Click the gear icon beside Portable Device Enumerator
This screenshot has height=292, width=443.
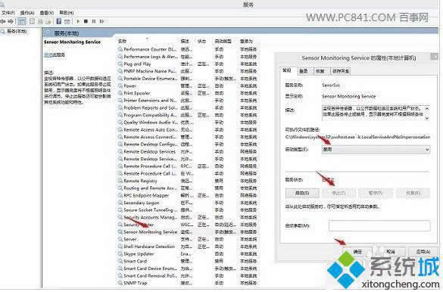coord(120,79)
